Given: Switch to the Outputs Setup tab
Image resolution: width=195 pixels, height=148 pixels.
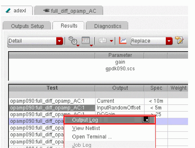Looking at the screenshot, I should [27, 26].
